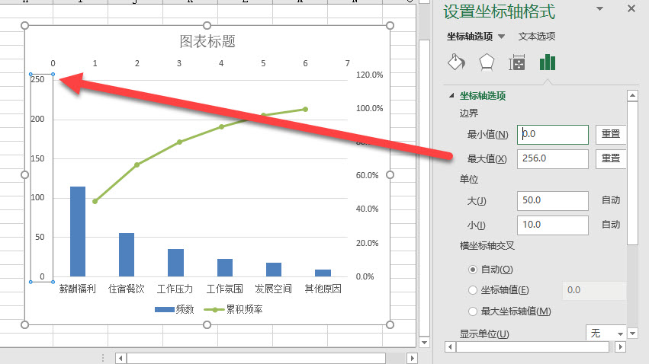The image size is (649, 364).
Task: Click the pane scroll up arrow
Action: [x=632, y=95]
